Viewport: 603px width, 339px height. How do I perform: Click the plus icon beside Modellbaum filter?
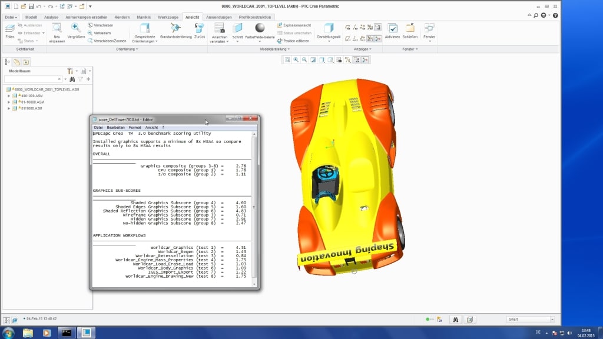[88, 79]
